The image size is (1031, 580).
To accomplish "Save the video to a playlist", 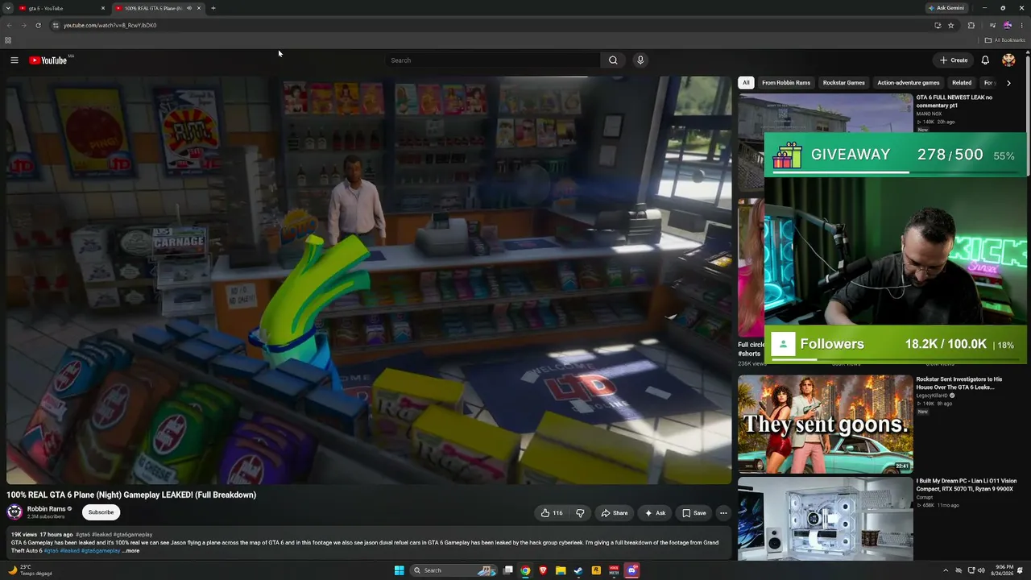I will (694, 513).
